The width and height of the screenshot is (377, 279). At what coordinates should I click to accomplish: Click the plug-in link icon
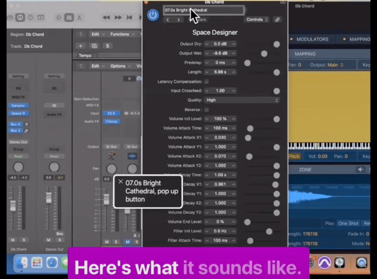click(x=277, y=20)
